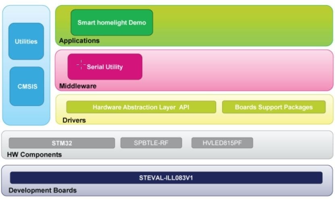The height and width of the screenshot is (199, 335).
Task: Click light blue side panel below CMSIS
Action: click(x=26, y=115)
